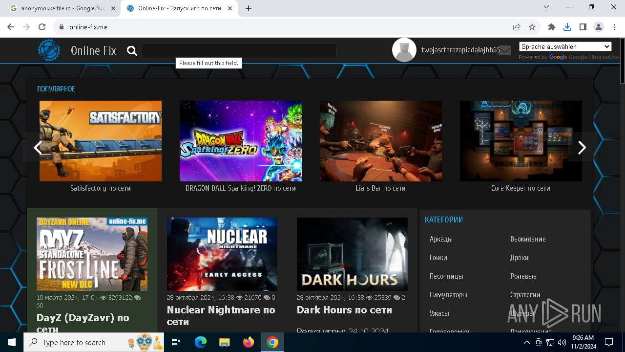Open the notification center

point(609,342)
